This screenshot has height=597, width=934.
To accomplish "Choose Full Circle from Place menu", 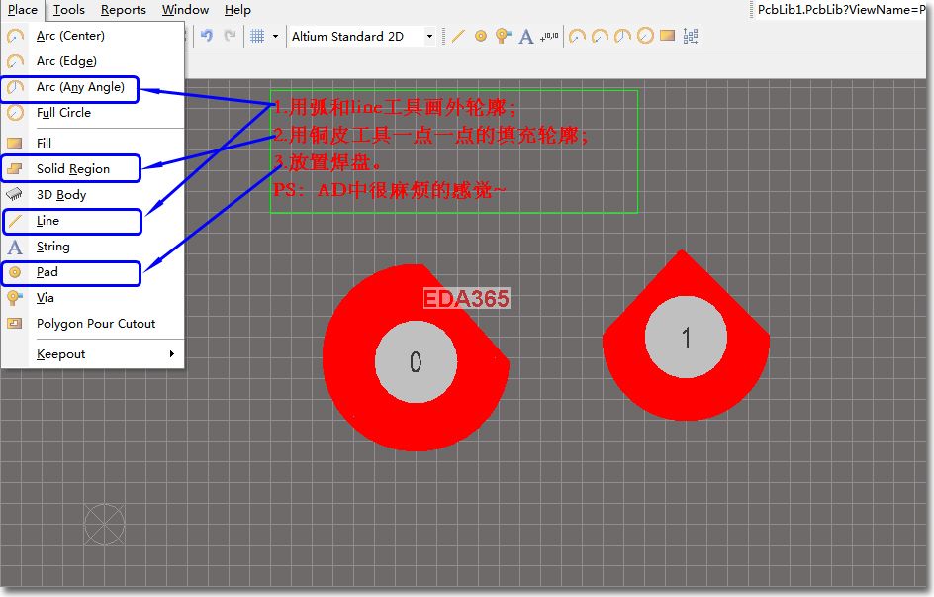I will pyautogui.click(x=92, y=113).
